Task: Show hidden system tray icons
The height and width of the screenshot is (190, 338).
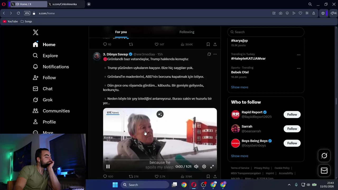Action: coord(289,185)
